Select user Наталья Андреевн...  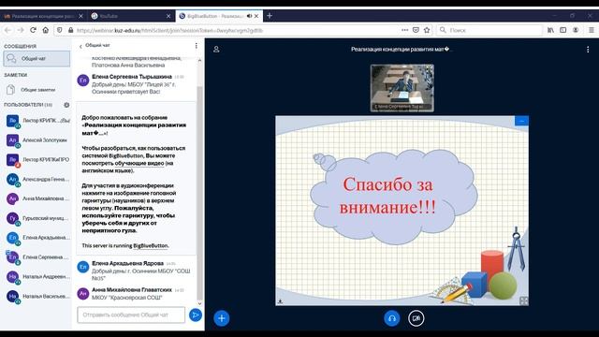[37, 277]
